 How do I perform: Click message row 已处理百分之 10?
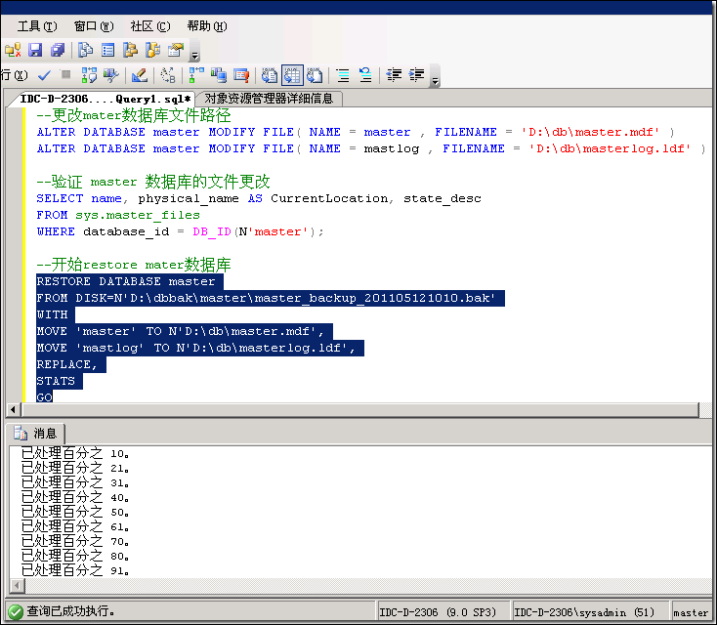coord(75,453)
